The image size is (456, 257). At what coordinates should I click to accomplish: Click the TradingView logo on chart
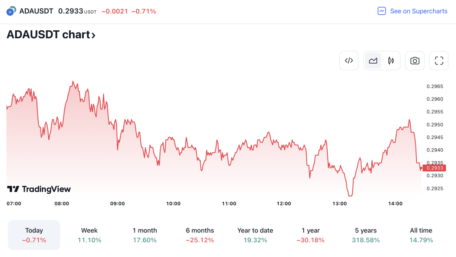(39, 189)
